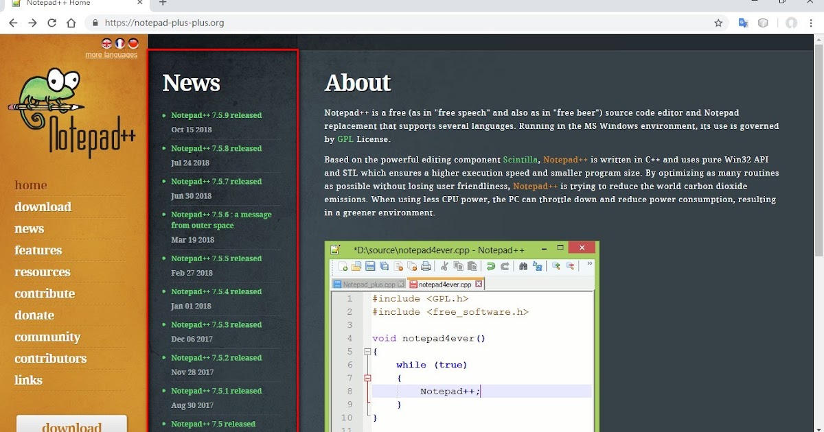The image size is (824, 432).
Task: Click the binoculars Find icon in toolbar
Action: [x=524, y=266]
